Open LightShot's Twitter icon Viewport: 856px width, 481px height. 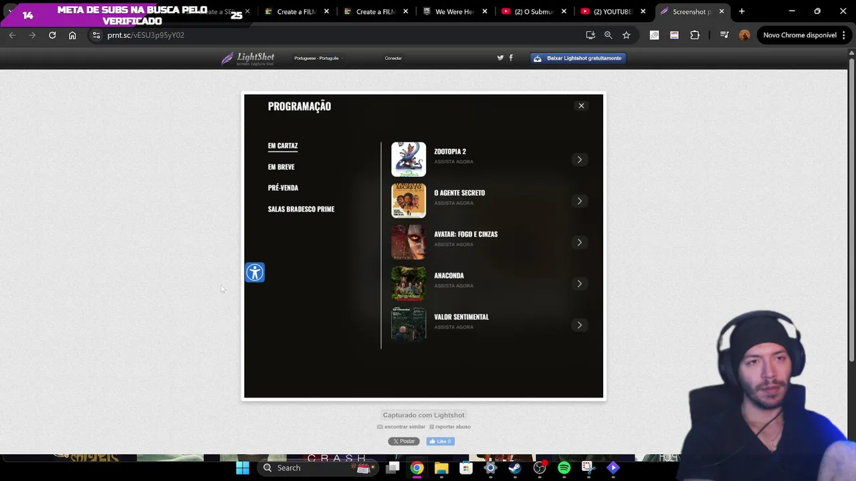click(x=500, y=57)
